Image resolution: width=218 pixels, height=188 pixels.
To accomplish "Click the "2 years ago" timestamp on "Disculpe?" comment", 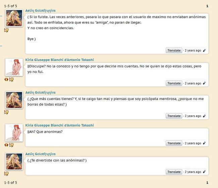I will 193,83.
